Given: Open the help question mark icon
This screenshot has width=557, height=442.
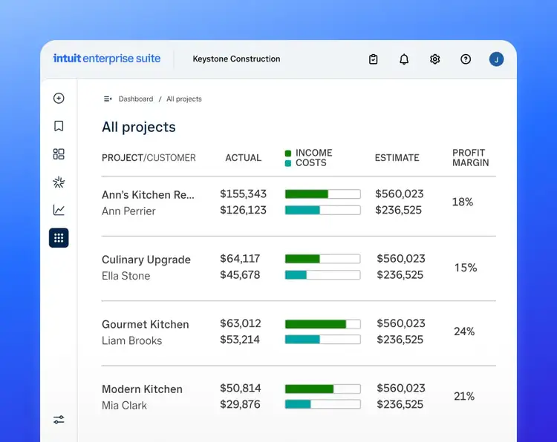Looking at the screenshot, I should coord(466,59).
